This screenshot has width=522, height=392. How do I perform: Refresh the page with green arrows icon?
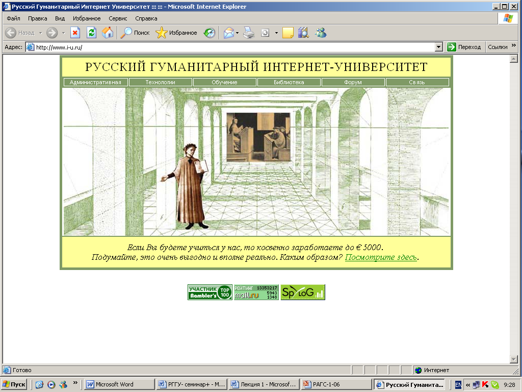point(91,33)
